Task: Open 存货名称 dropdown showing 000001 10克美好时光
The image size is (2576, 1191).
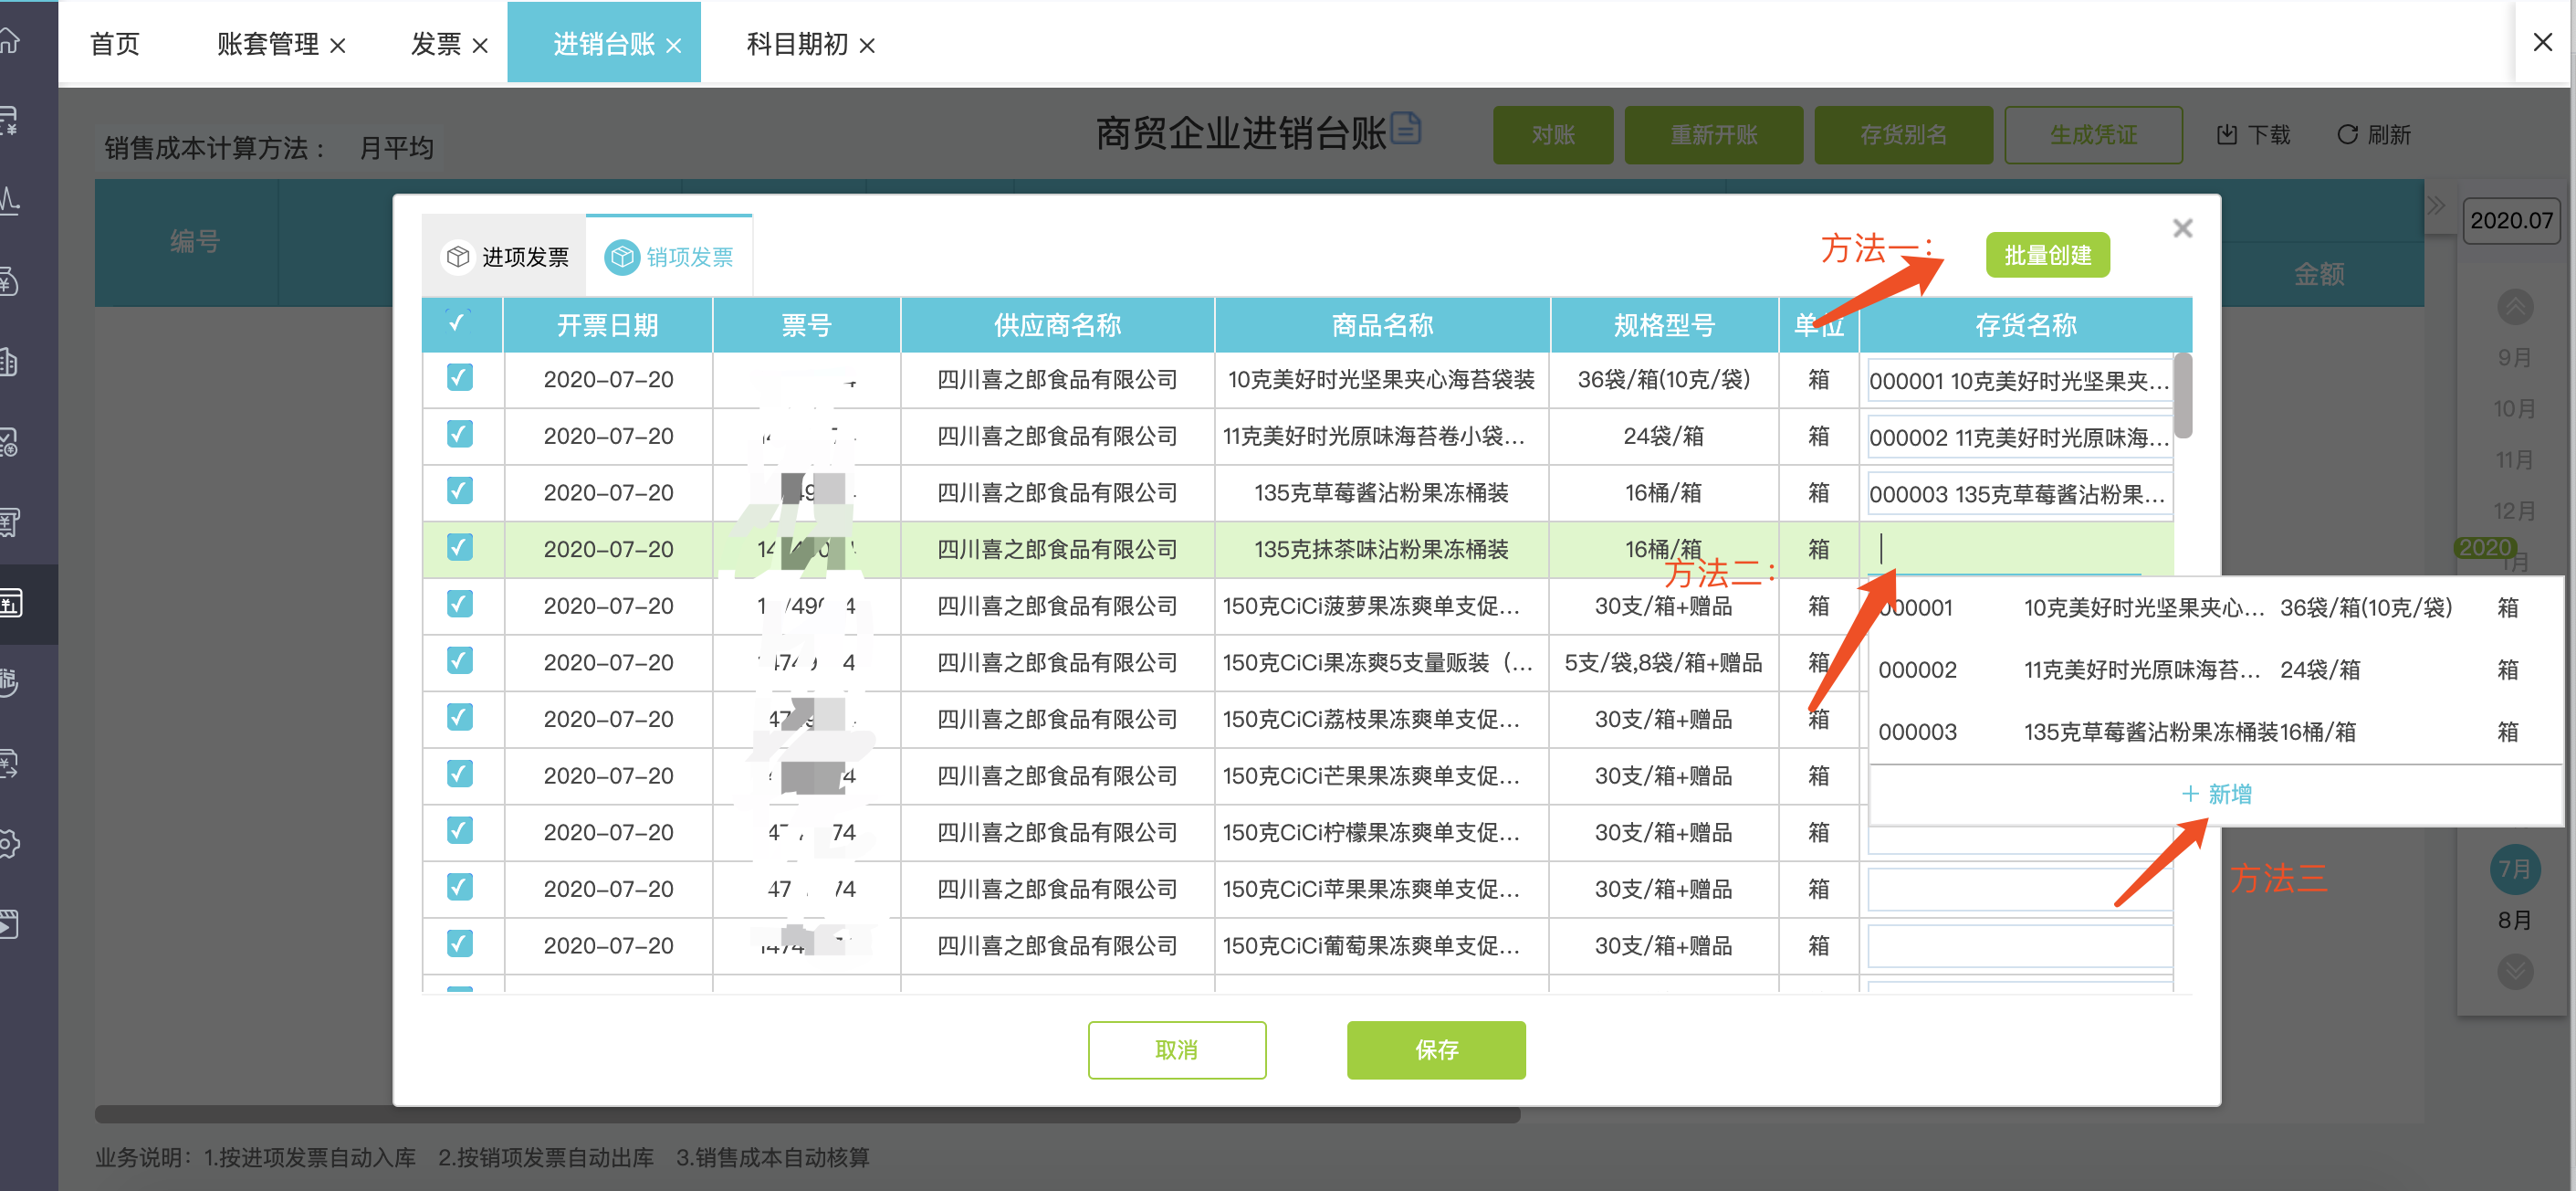Action: [x=2019, y=380]
